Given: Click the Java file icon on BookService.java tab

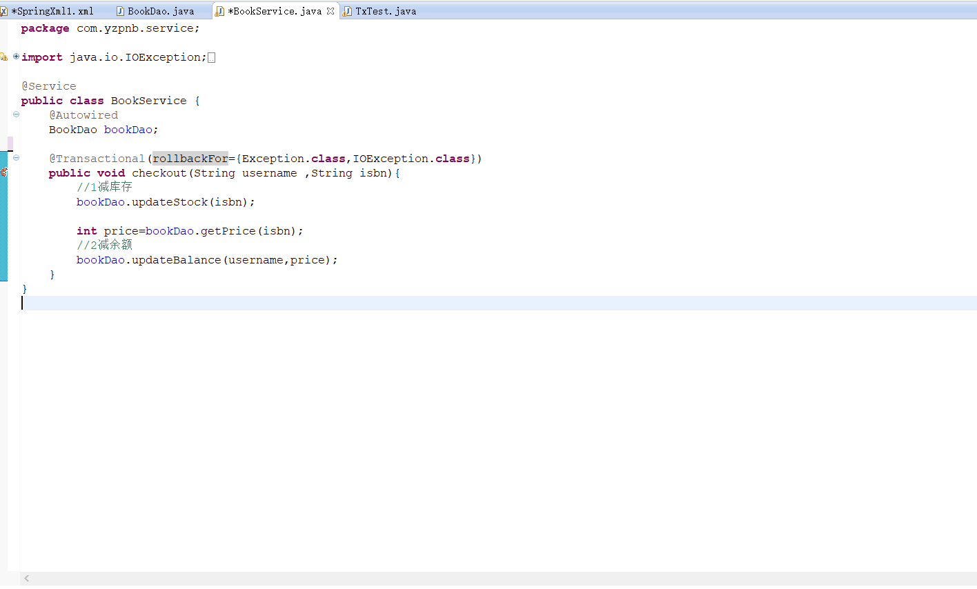Looking at the screenshot, I should 219,11.
